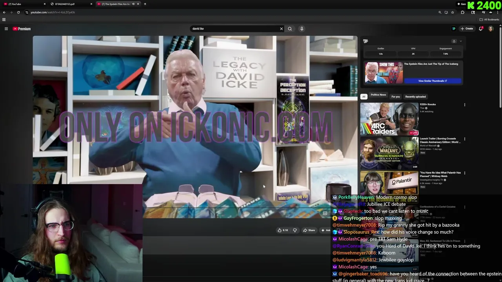Click the Create button
The image size is (502, 282).
pos(467,29)
